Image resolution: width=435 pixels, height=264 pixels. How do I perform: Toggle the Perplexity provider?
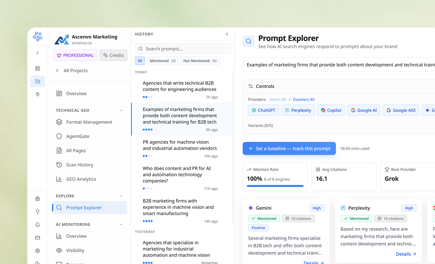tap(298, 110)
